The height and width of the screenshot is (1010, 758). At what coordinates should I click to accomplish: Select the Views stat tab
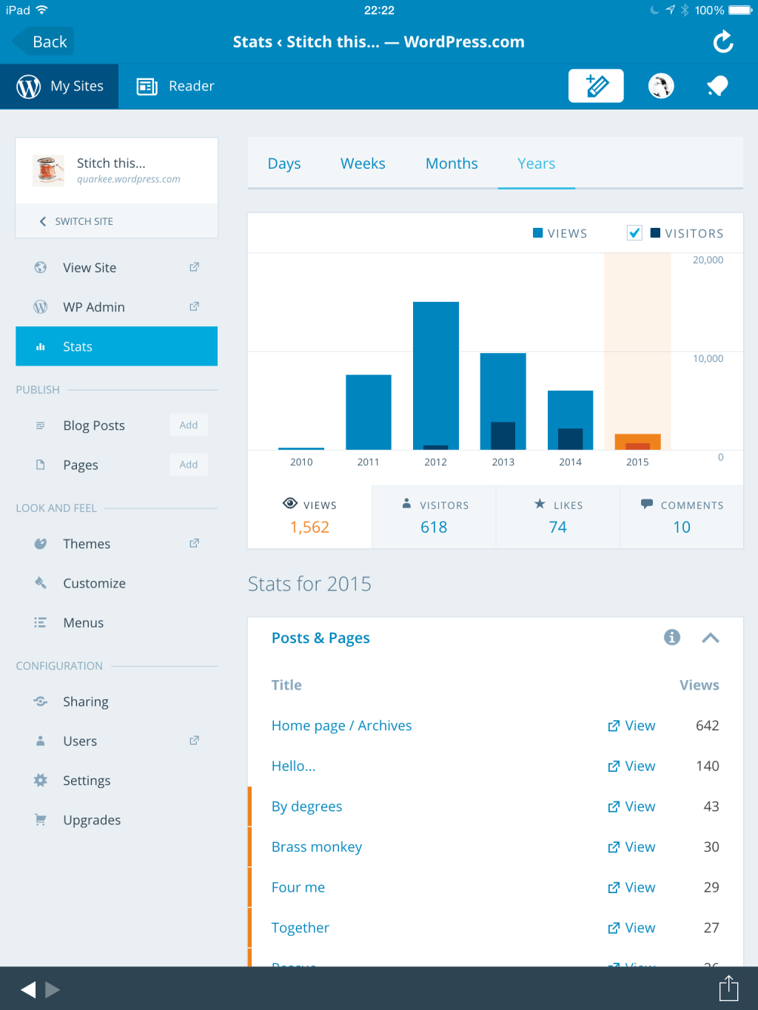tap(309, 516)
